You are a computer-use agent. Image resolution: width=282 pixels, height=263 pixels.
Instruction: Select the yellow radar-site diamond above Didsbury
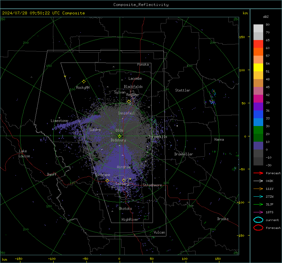point(119,136)
